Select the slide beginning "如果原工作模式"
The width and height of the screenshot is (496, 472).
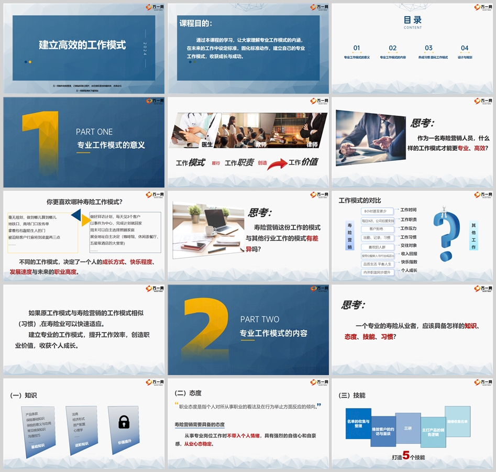(84, 330)
